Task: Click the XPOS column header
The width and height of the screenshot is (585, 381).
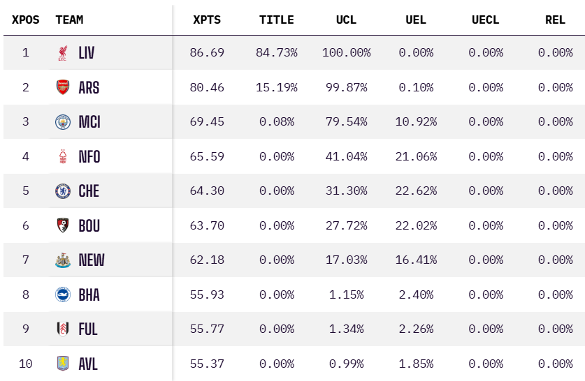Action: (x=26, y=20)
